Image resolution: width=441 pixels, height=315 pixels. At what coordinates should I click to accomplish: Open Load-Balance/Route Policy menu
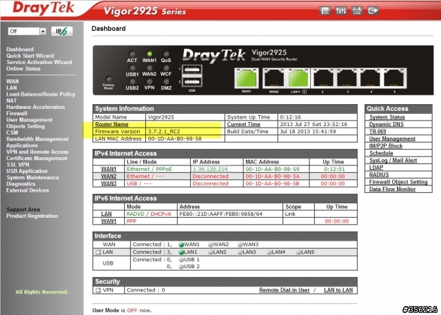click(x=41, y=94)
